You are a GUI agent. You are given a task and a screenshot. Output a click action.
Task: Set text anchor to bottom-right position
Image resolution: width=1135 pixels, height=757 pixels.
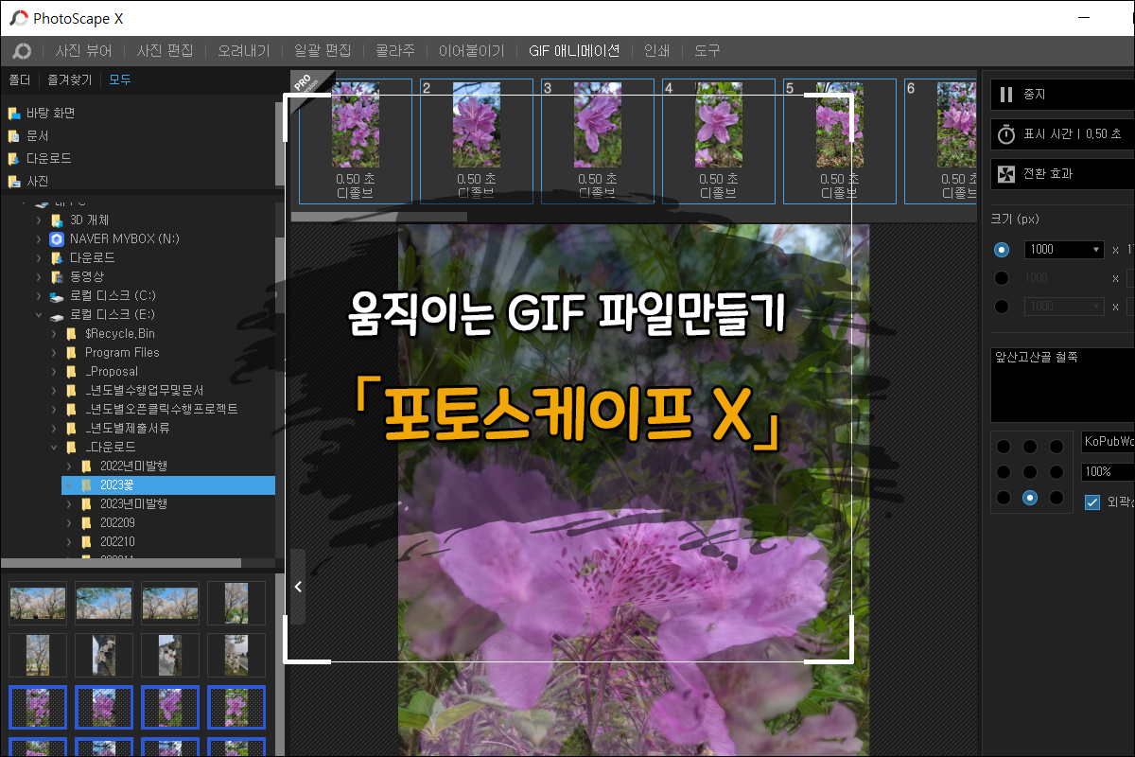pyautogui.click(x=1056, y=498)
